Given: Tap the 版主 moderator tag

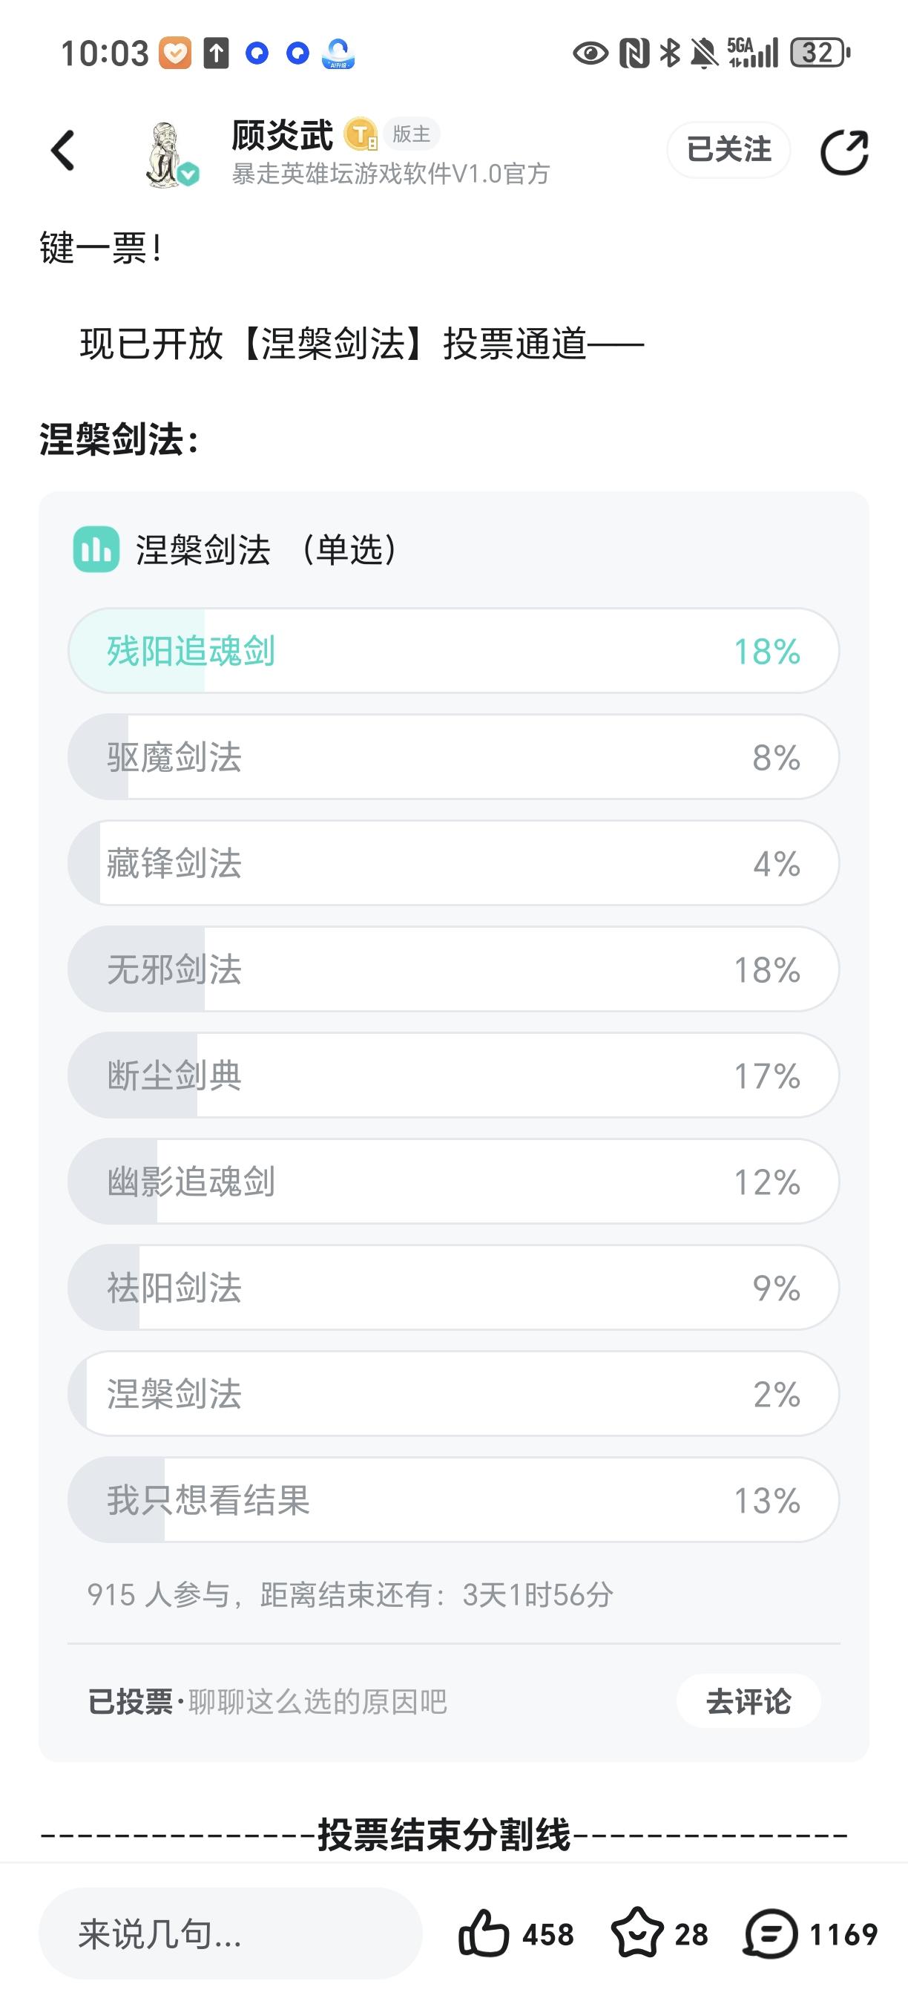Looking at the screenshot, I should [x=411, y=134].
